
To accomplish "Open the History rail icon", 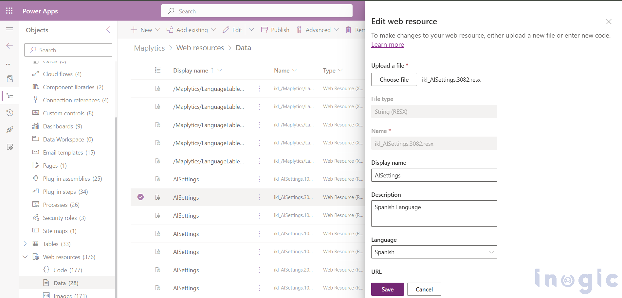I will point(10,113).
